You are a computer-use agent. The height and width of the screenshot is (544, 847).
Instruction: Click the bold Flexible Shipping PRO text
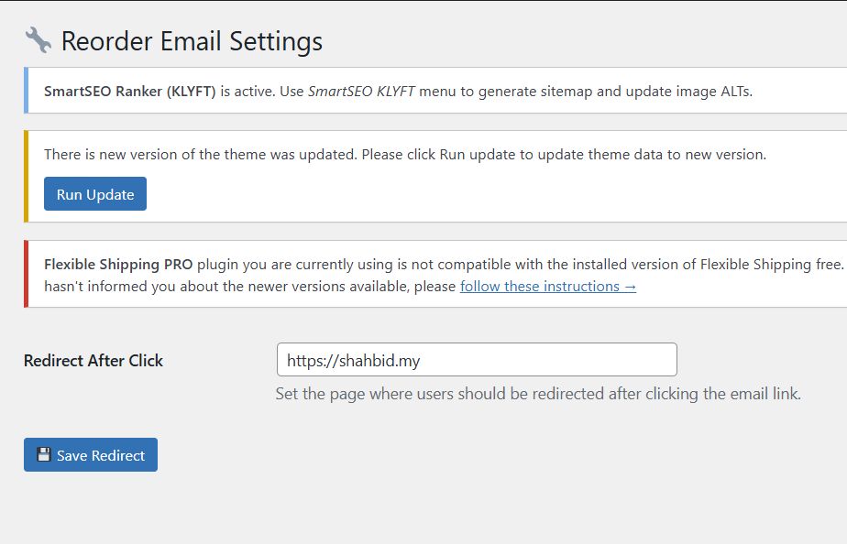(x=118, y=264)
